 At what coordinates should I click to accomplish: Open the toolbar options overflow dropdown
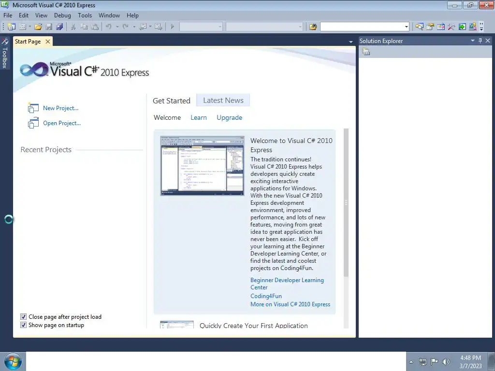(481, 27)
